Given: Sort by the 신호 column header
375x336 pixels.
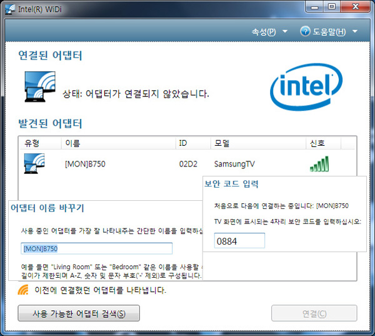Looking at the screenshot, I should point(323,143).
